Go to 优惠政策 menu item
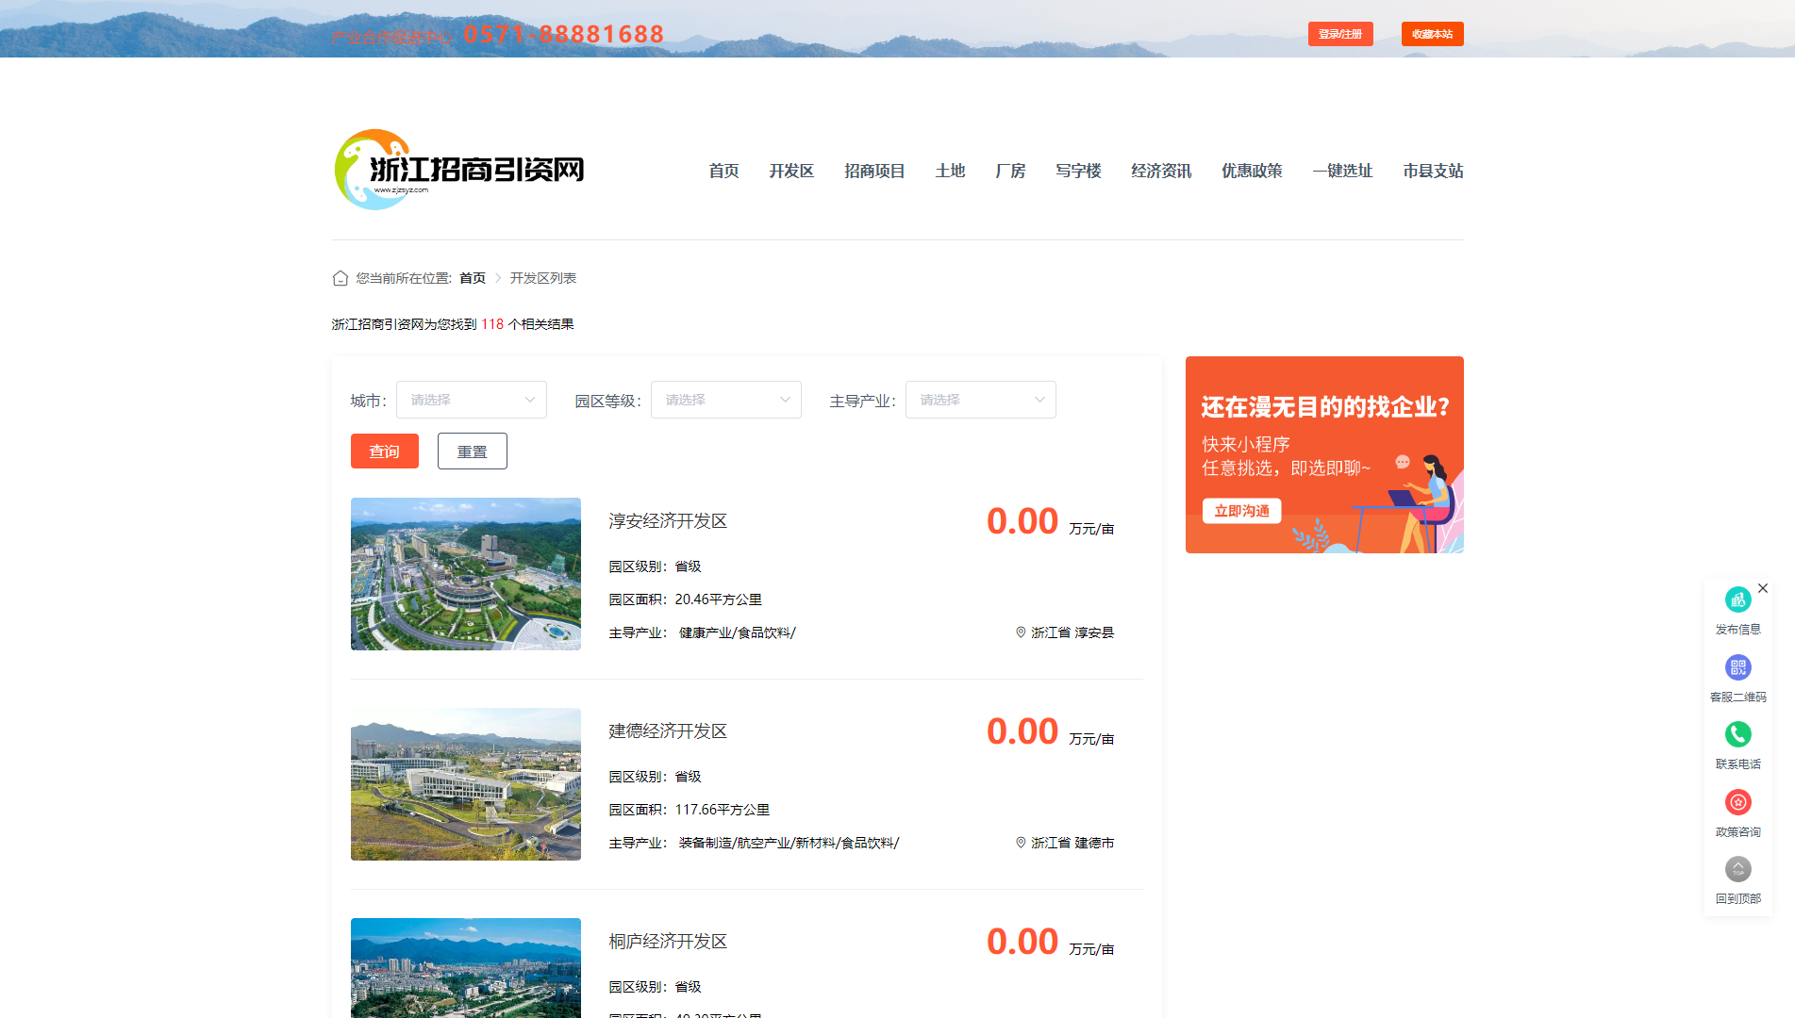Image resolution: width=1795 pixels, height=1018 pixels. tap(1251, 171)
